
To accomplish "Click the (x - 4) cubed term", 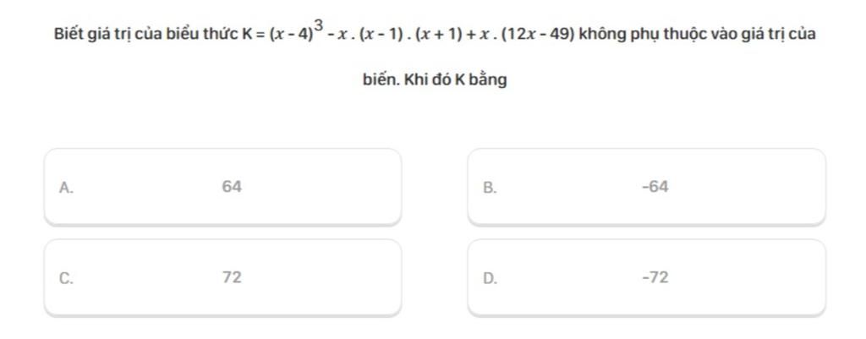I will [x=295, y=32].
